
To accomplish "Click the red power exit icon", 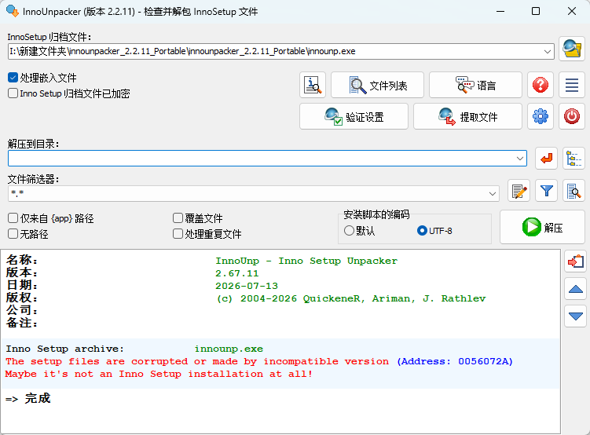I will [572, 116].
